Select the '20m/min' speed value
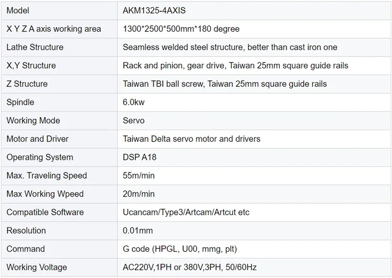Viewport: 392px width, 278px height. [139, 194]
